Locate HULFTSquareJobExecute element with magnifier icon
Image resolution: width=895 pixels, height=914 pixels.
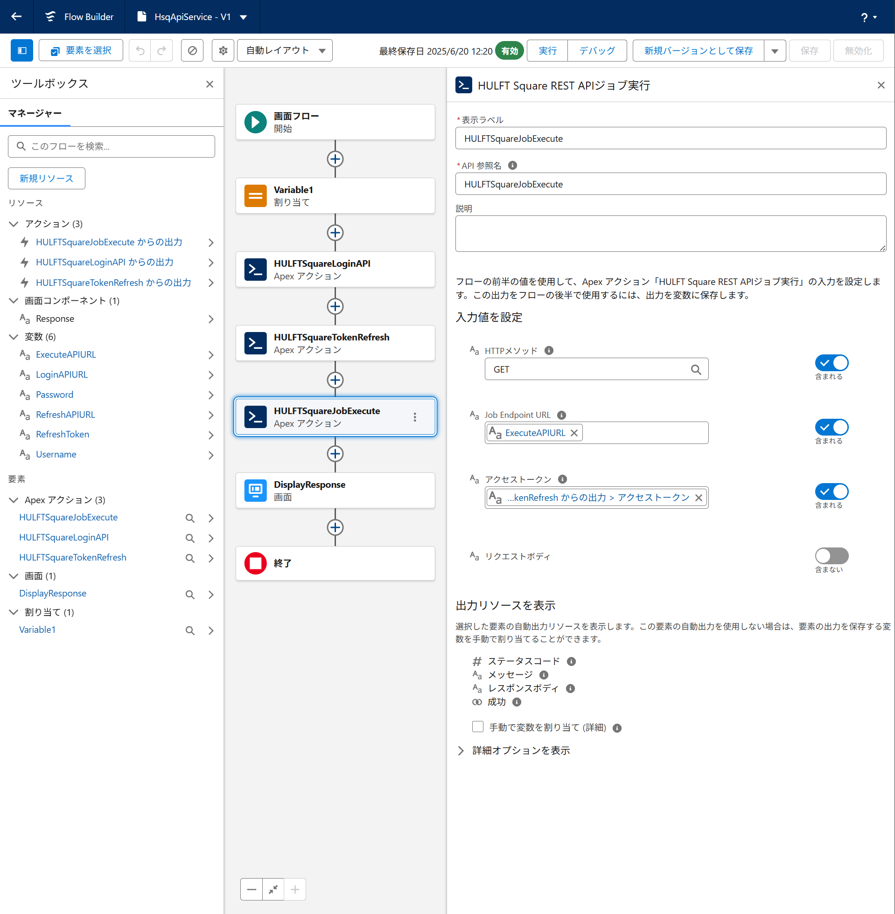pos(190,518)
